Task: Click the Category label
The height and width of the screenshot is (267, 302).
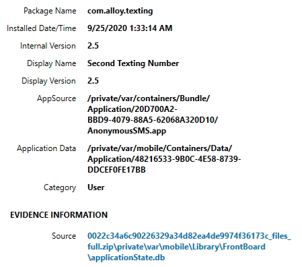Action: coord(60,187)
